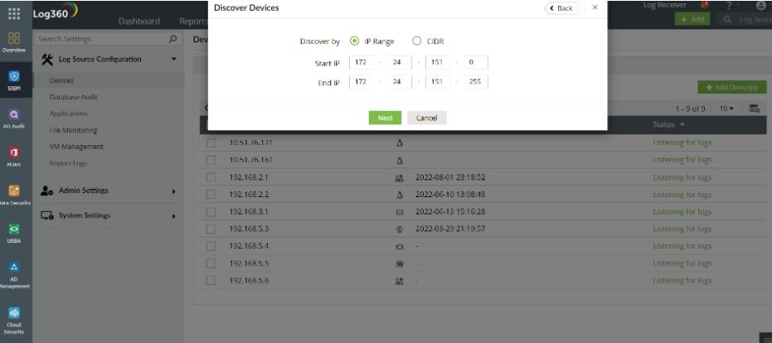Check the box for device 192.168.3.1
The image size is (772, 343).
pyautogui.click(x=211, y=211)
